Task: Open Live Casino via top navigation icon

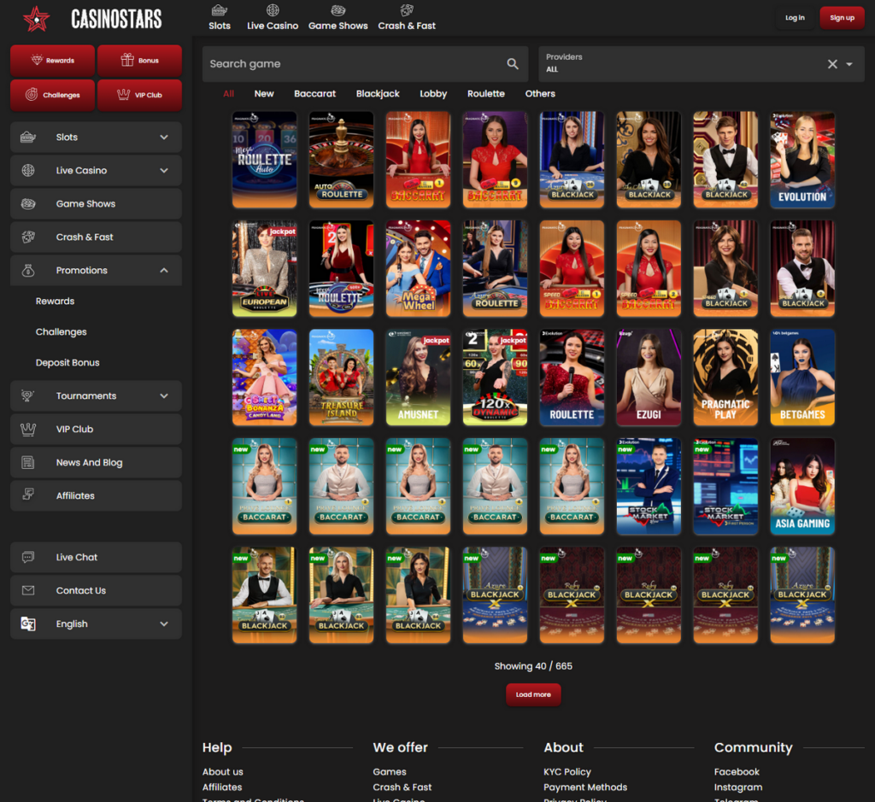Action: (273, 10)
